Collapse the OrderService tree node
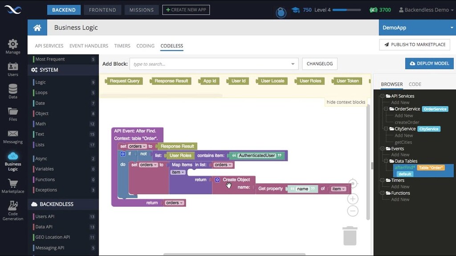 tap(386, 109)
